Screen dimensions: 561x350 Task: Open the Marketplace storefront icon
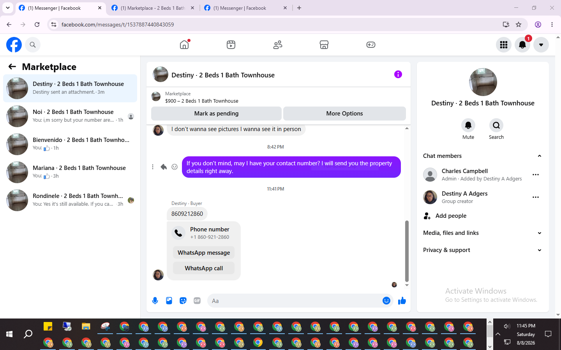click(324, 45)
